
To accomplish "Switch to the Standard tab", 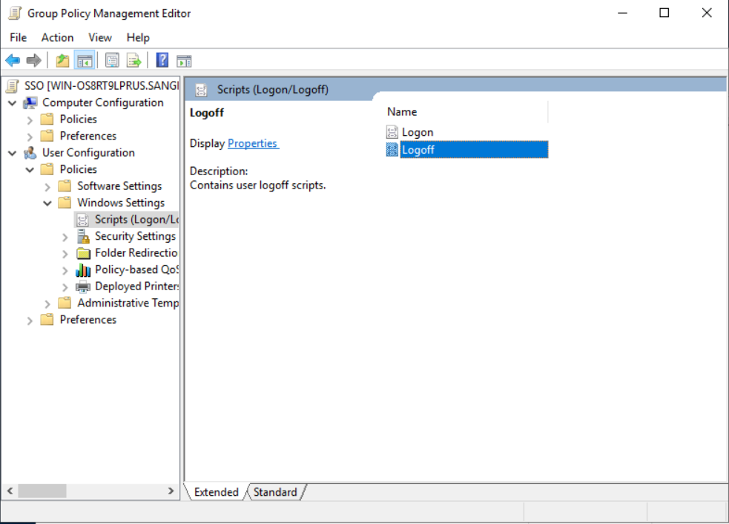I will [x=275, y=492].
